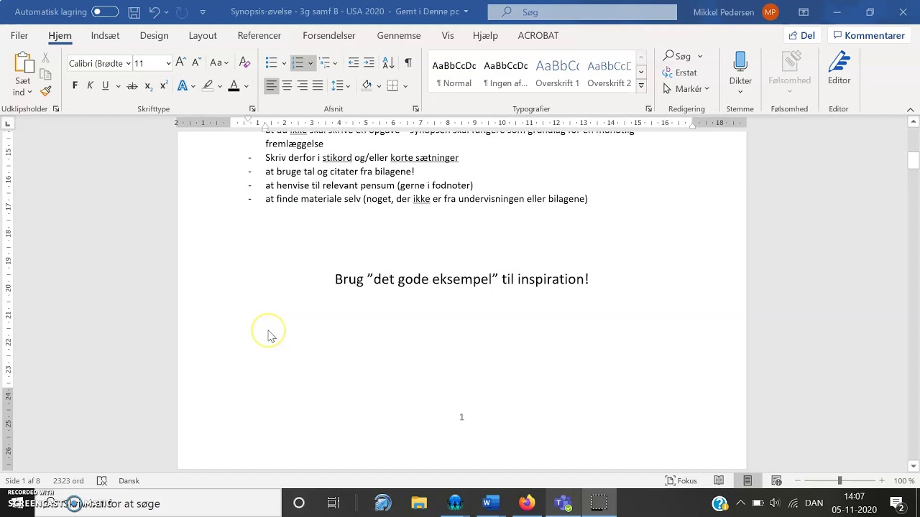Open the Søg dropdown in Redigering
Viewport: 920px width, 517px height.
tap(700, 56)
